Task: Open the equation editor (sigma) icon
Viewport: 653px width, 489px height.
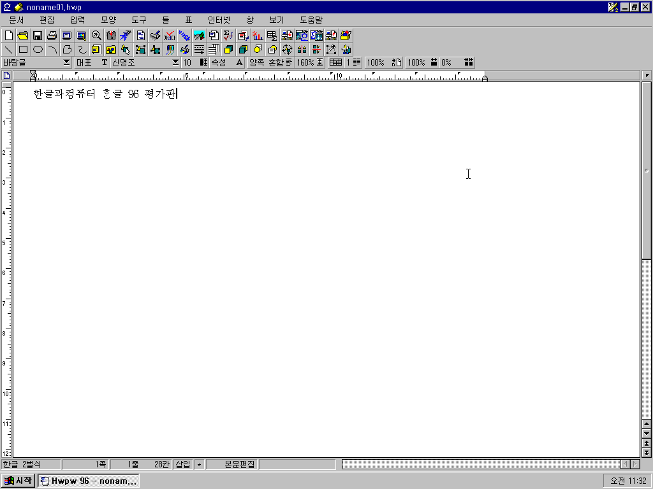Action: tap(228, 36)
